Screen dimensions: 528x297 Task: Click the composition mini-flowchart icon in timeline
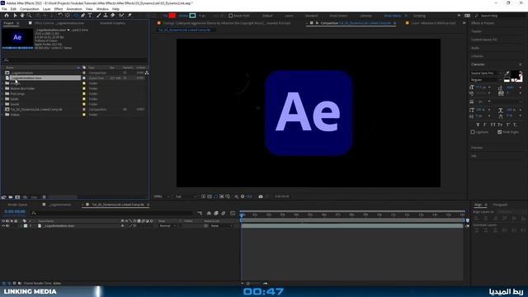[200, 213]
